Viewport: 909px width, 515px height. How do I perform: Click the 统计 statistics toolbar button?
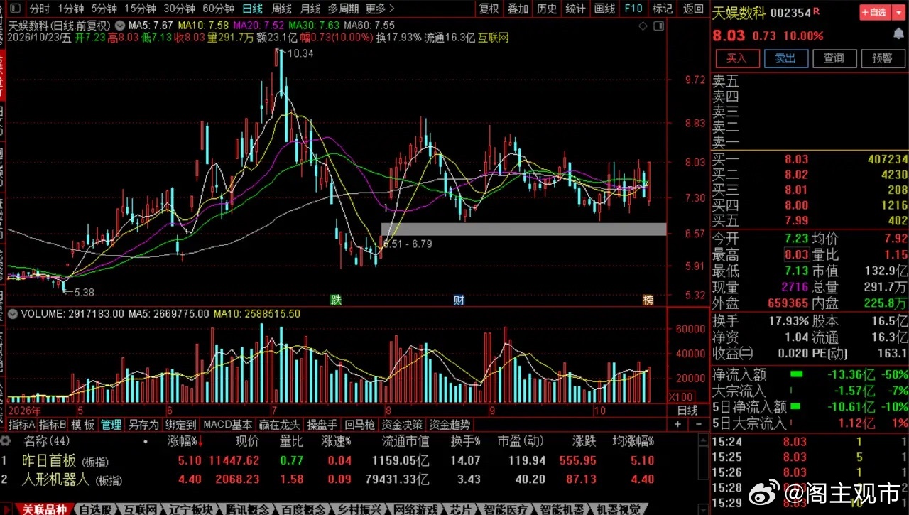coord(575,9)
